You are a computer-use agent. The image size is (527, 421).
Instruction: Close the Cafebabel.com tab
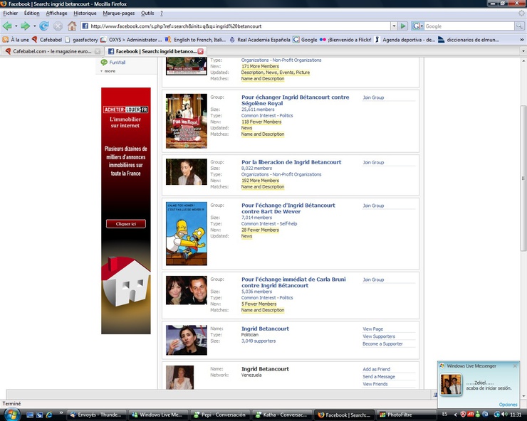click(98, 51)
